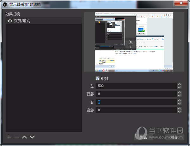Increase the 底部 value with up arrow
This screenshot has height=146, width=190.
(x=180, y=108)
